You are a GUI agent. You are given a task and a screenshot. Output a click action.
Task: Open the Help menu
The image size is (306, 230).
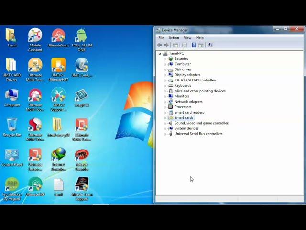200,38
